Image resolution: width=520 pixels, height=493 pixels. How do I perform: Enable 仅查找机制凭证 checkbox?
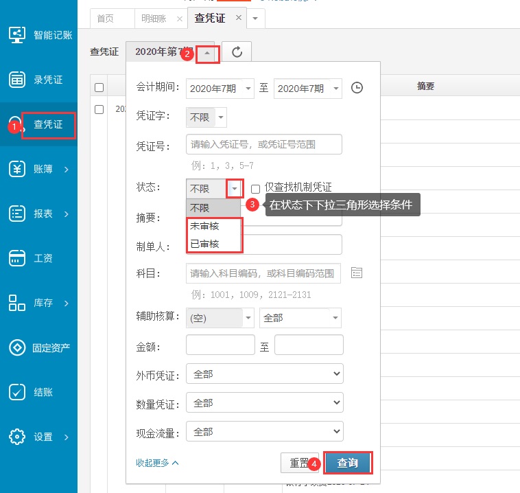point(255,188)
